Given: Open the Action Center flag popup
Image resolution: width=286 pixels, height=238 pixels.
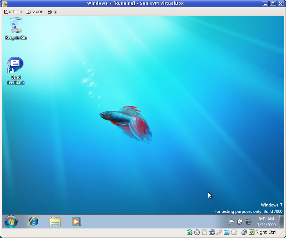Looking at the screenshot, I should coord(232,222).
